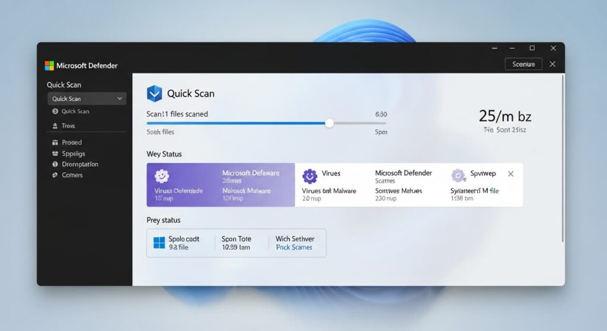The image size is (607, 331).
Task: Open Sppiigs menu entry
Action: [x=74, y=153]
